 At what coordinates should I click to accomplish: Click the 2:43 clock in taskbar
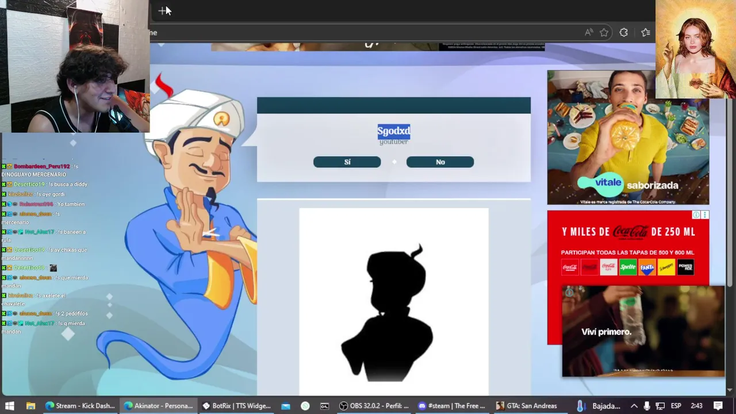(x=696, y=406)
